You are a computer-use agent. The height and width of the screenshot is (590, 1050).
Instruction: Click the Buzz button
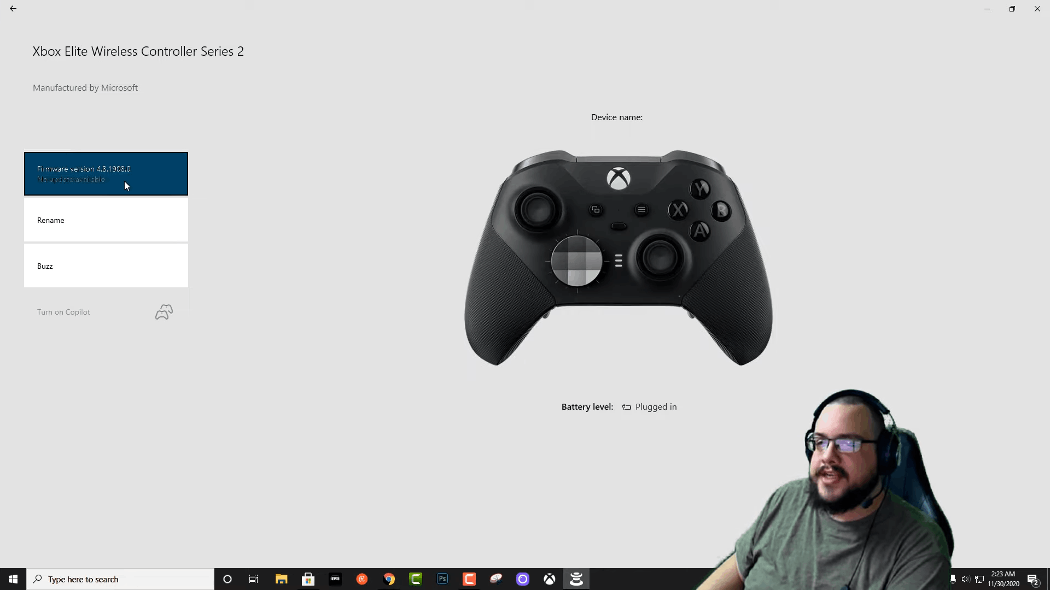point(106,265)
